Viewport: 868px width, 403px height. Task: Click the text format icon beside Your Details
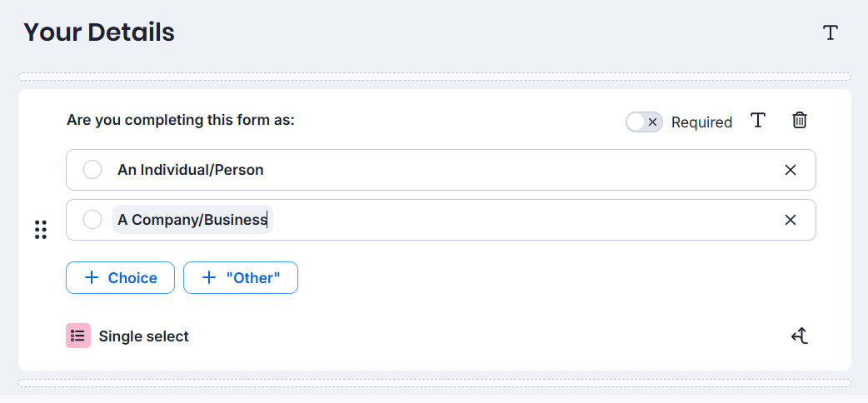(831, 32)
